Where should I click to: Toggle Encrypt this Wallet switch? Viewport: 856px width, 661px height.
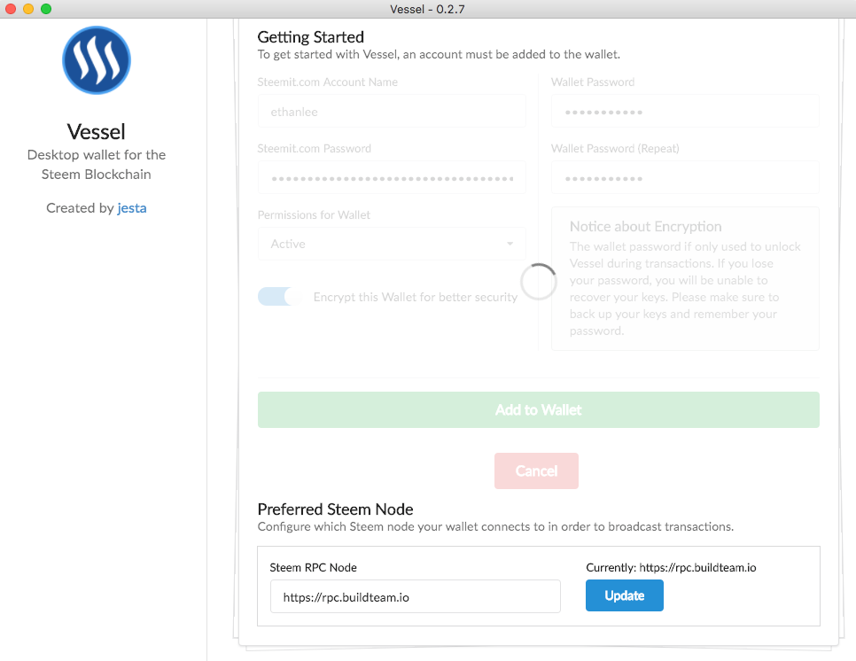(x=279, y=296)
